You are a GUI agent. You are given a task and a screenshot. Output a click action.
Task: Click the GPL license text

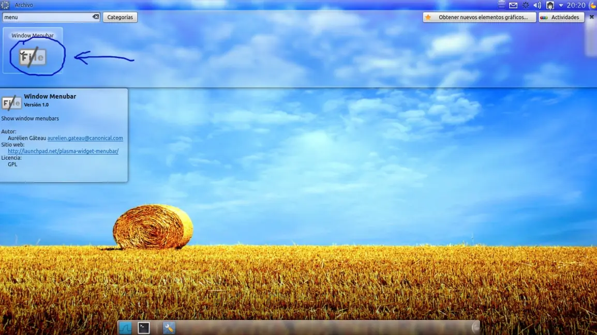click(x=12, y=164)
